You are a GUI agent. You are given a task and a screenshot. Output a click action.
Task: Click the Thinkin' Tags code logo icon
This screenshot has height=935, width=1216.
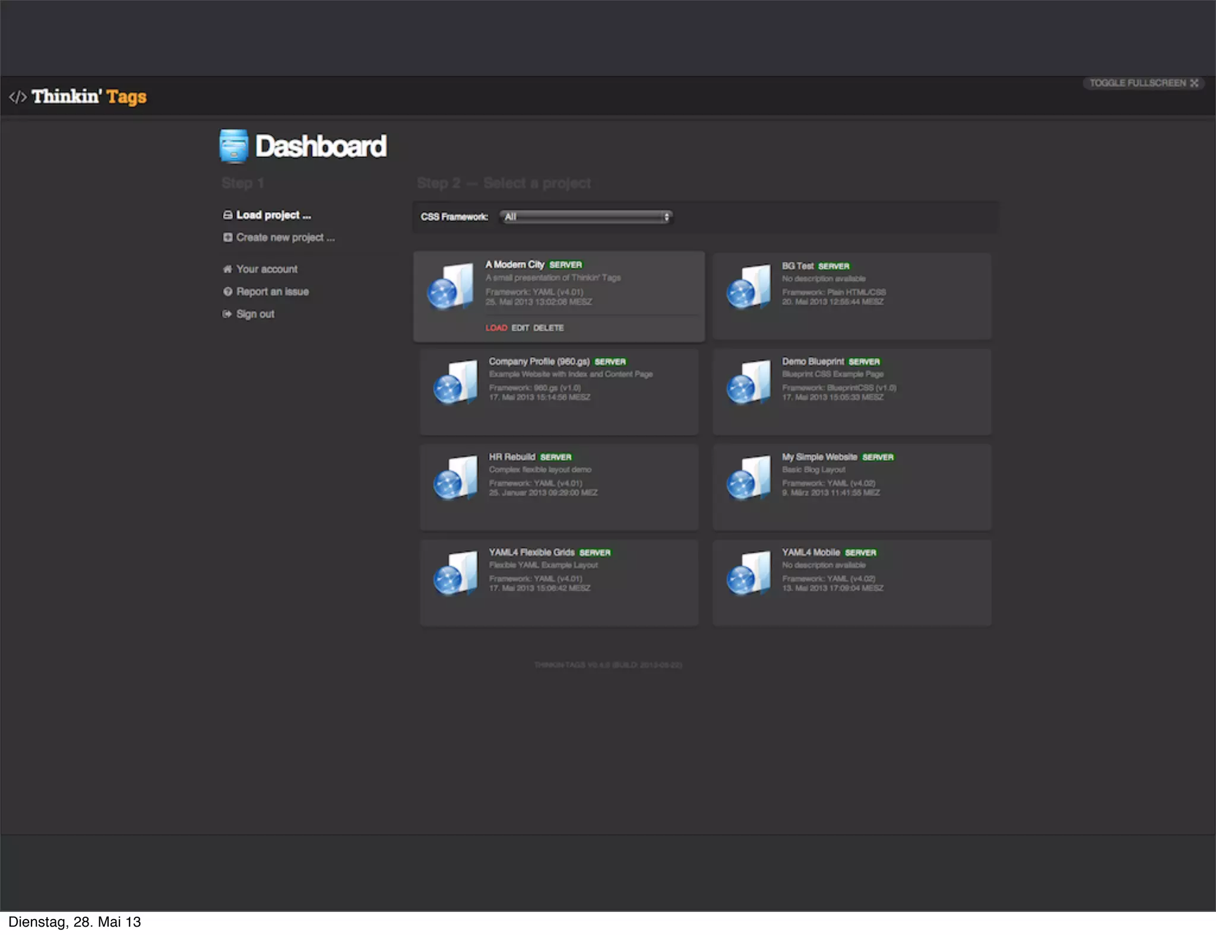coord(18,97)
